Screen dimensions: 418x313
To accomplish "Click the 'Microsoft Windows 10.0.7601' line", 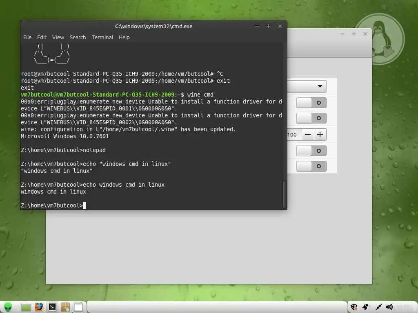I will [65, 136].
